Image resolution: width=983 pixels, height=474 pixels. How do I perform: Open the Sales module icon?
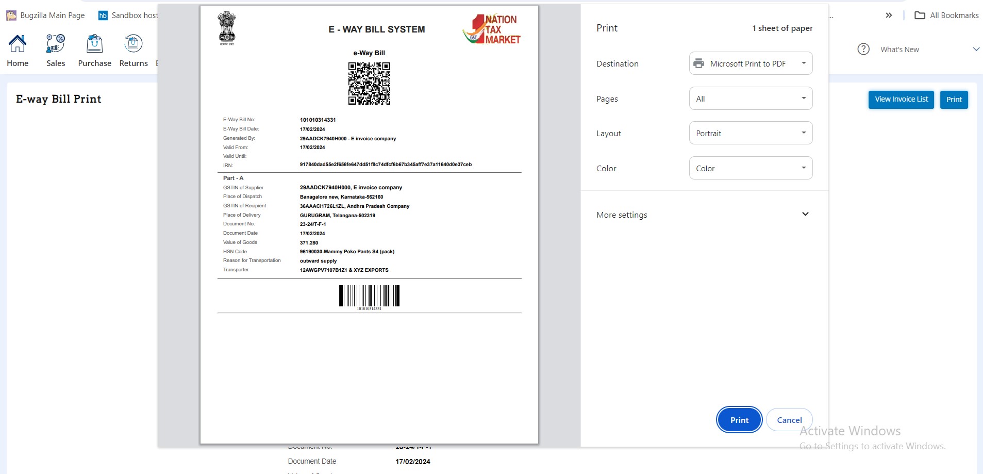56,44
